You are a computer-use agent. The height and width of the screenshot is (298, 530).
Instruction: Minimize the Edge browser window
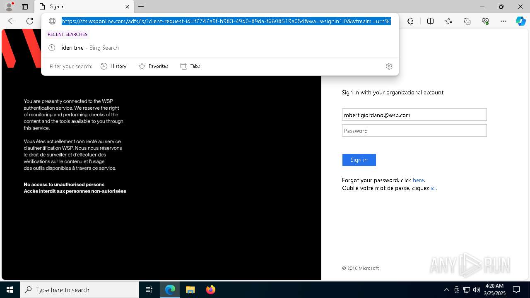click(x=482, y=7)
